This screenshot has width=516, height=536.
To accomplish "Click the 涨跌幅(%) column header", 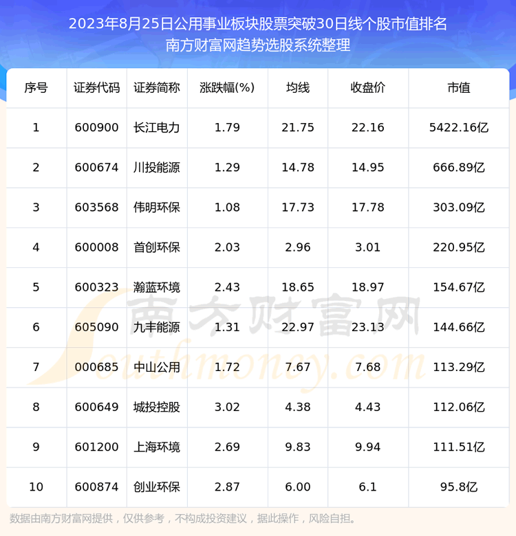I will [x=227, y=88].
